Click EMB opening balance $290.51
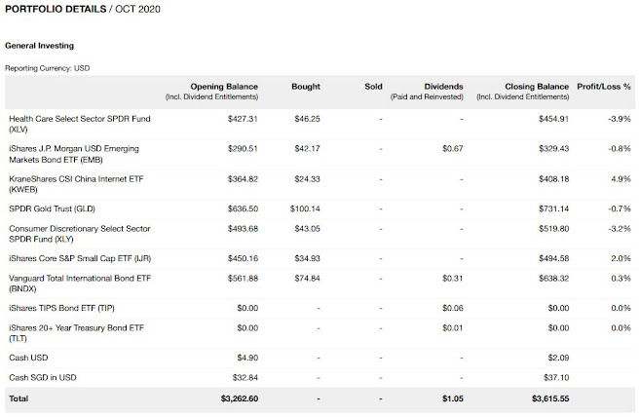 [243, 149]
